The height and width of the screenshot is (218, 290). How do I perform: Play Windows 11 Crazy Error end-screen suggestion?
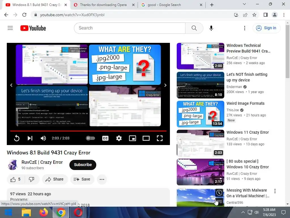click(125, 106)
